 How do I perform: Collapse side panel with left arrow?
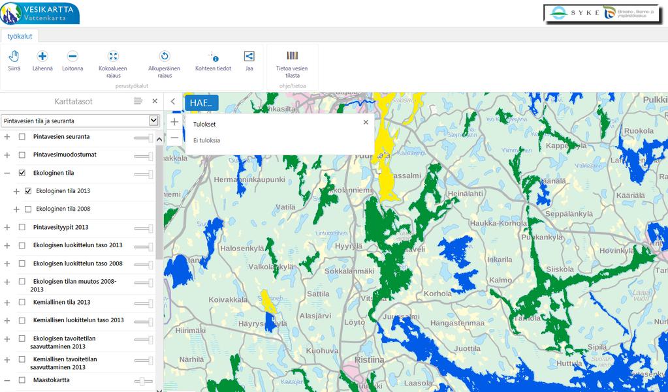173,101
